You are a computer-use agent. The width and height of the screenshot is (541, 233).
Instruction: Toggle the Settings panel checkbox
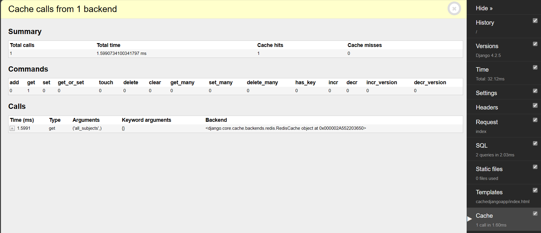(535, 91)
